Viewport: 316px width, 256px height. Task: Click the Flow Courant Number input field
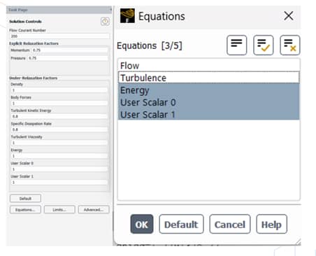[x=59, y=36]
